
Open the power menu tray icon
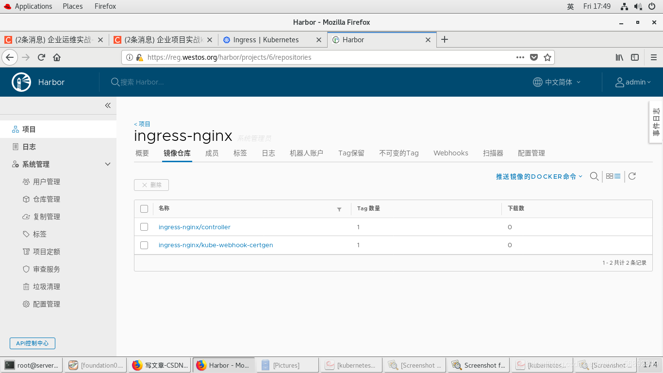[x=651, y=6]
